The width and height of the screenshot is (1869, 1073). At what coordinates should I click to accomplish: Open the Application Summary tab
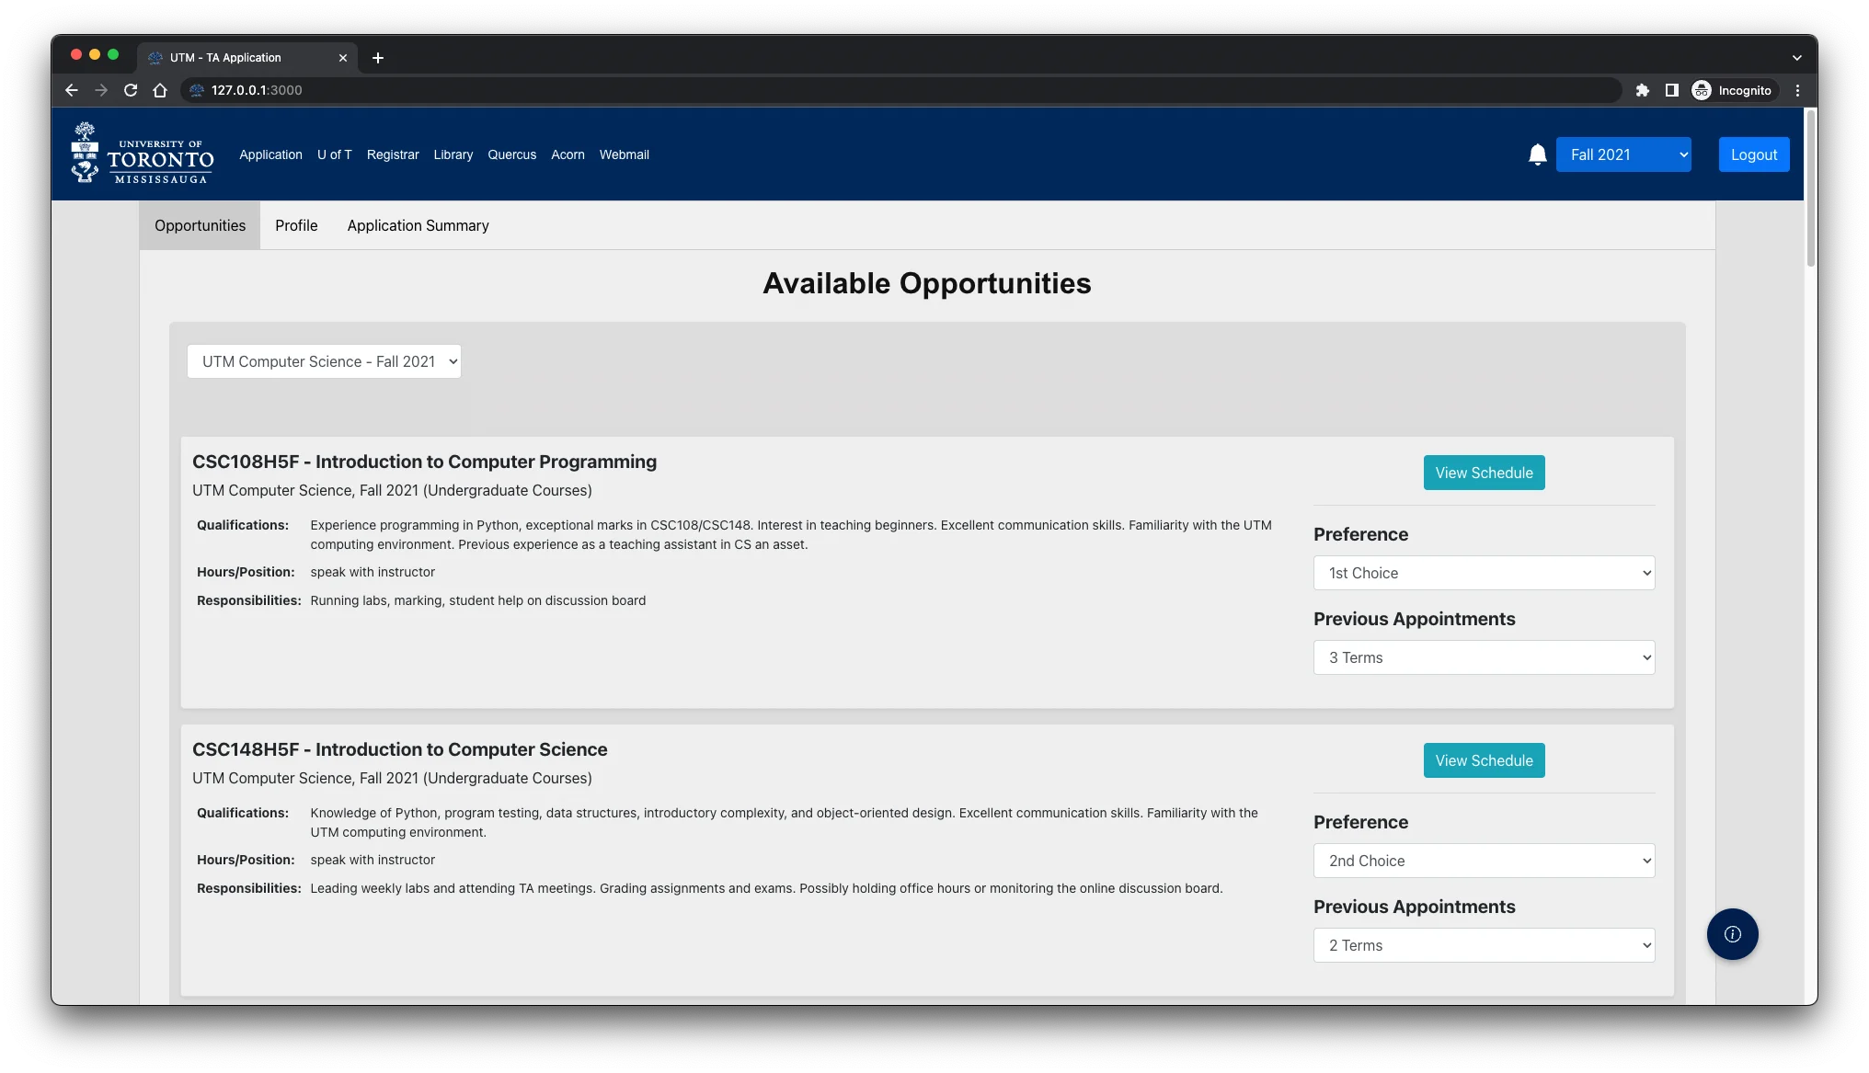click(x=418, y=225)
